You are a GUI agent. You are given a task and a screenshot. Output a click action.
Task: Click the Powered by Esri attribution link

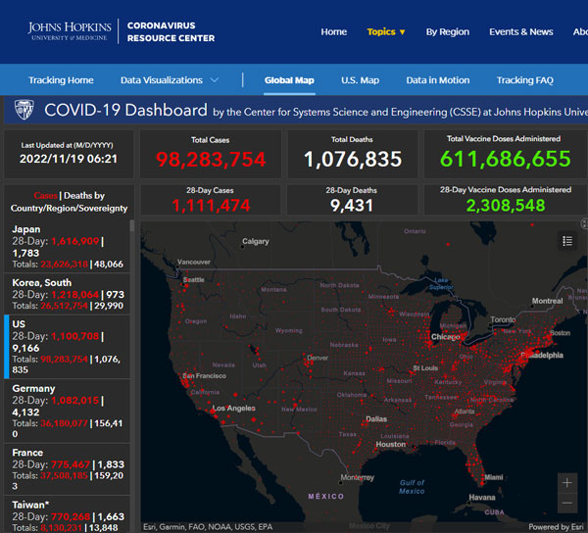[x=556, y=526]
